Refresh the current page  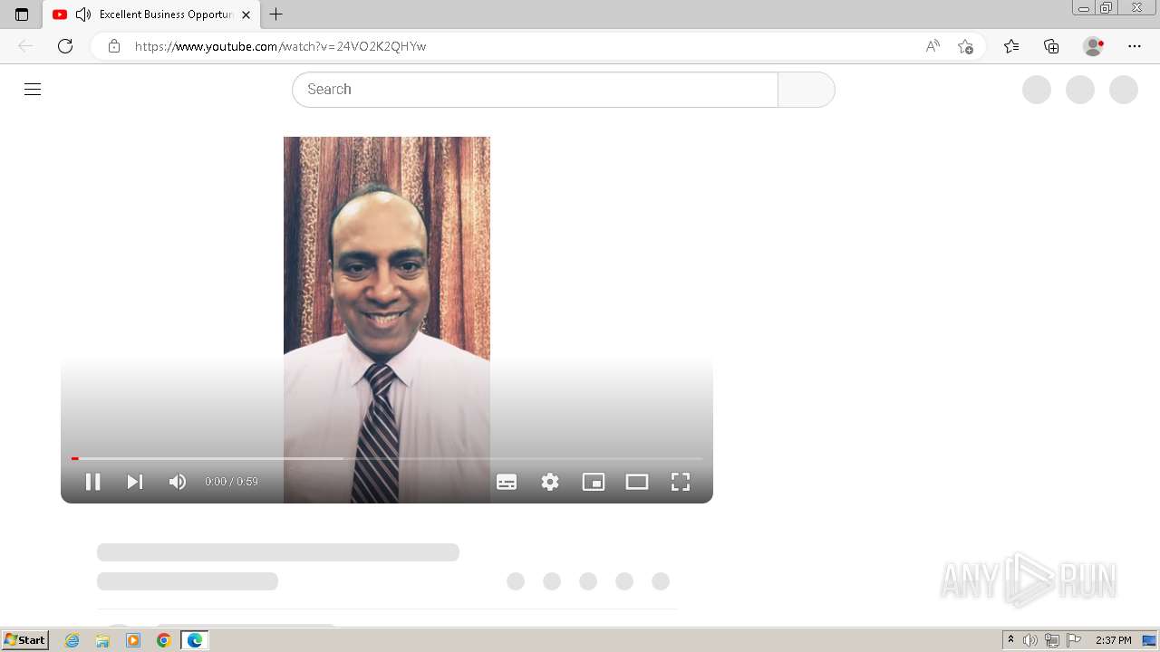(x=65, y=46)
